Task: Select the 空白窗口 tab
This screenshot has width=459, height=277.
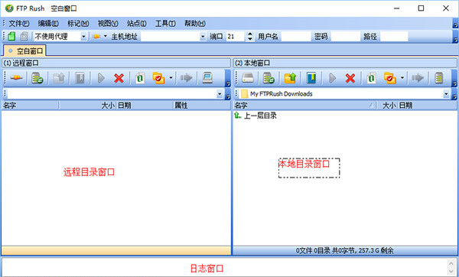Action: [25, 51]
